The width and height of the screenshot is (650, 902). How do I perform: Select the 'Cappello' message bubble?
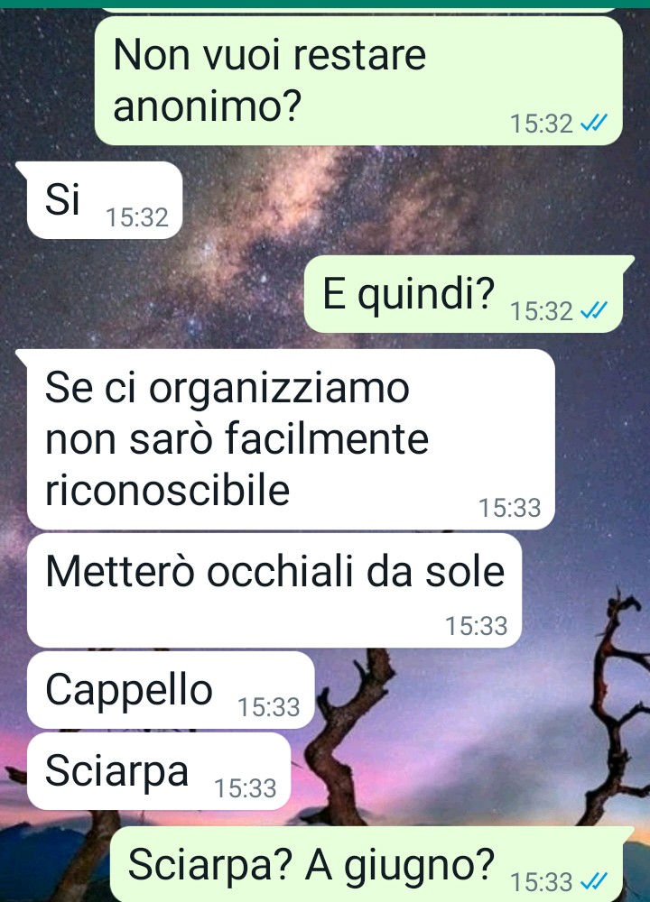pos(171,690)
